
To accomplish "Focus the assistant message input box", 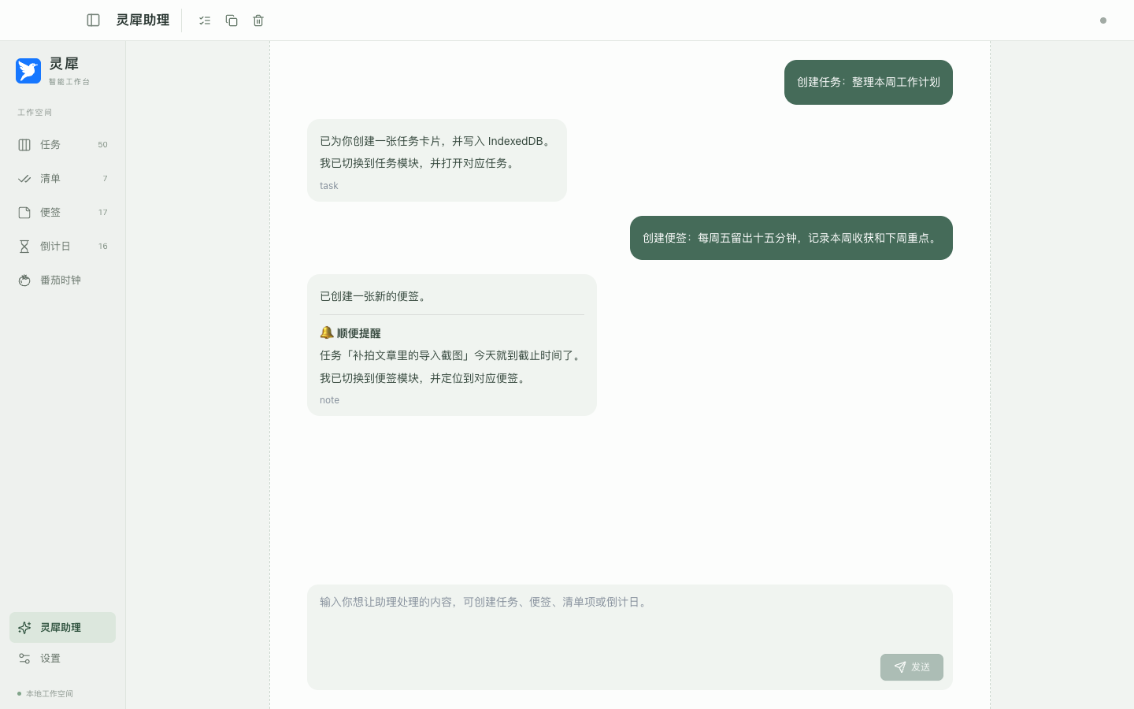I will point(630,637).
